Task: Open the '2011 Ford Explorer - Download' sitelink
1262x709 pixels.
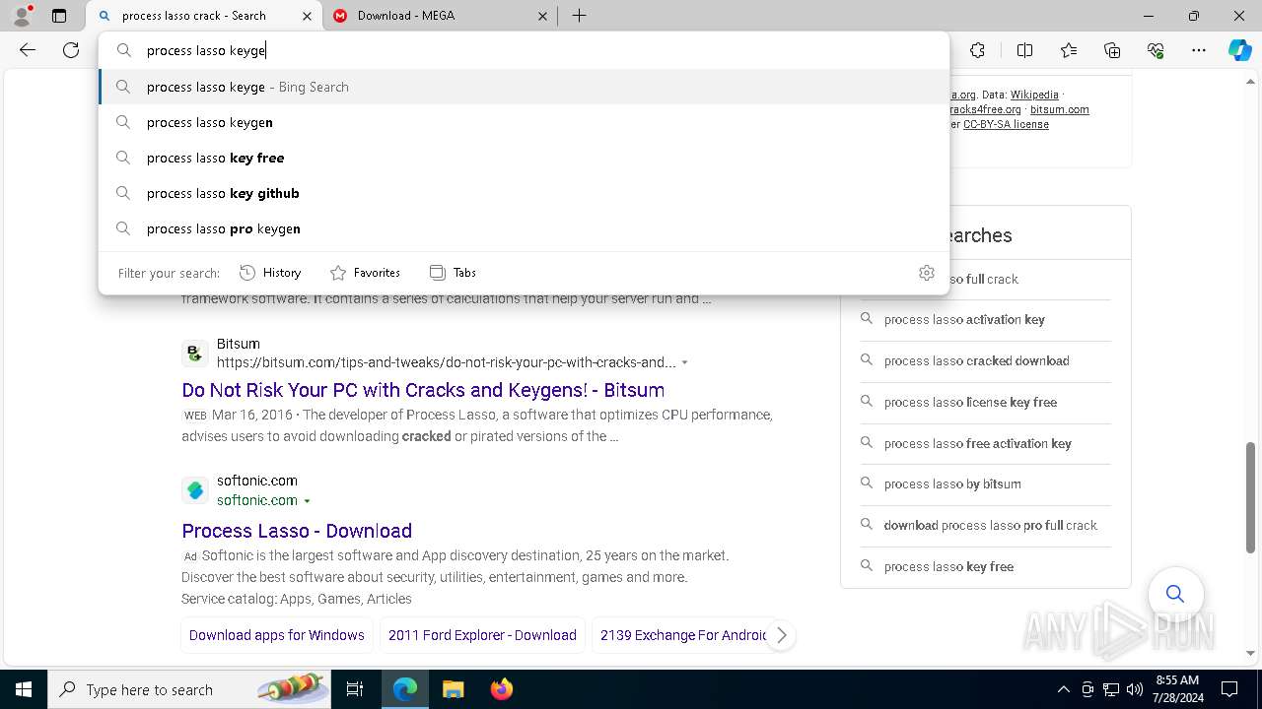Action: pyautogui.click(x=482, y=635)
